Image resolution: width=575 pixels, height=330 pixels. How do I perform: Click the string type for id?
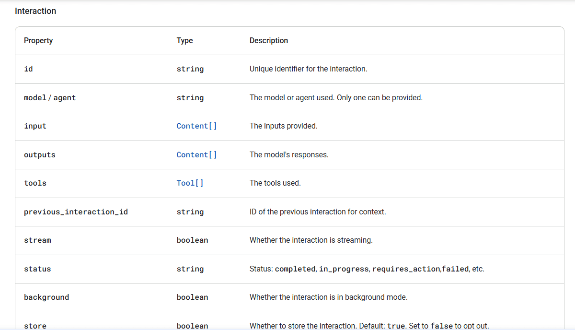[x=190, y=69]
